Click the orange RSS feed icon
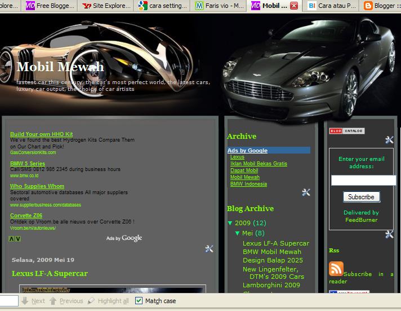401x311 pixels. tap(336, 269)
